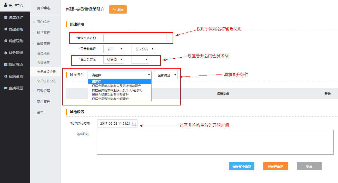Click the 商品市场 icon in sidebar
Viewport: 338px width, 183px height.
click(6, 64)
